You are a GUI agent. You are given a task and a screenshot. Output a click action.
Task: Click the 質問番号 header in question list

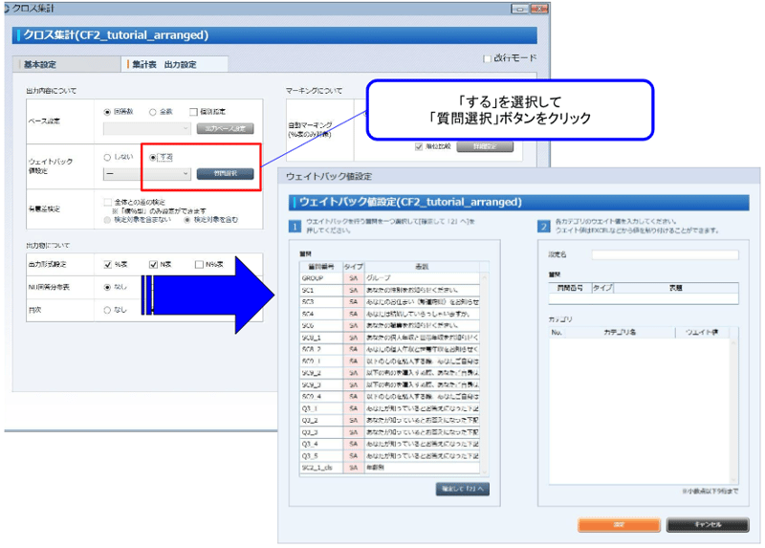(x=321, y=267)
